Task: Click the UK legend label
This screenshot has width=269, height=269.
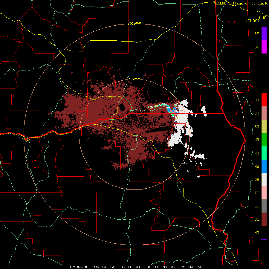Action: (x=256, y=47)
